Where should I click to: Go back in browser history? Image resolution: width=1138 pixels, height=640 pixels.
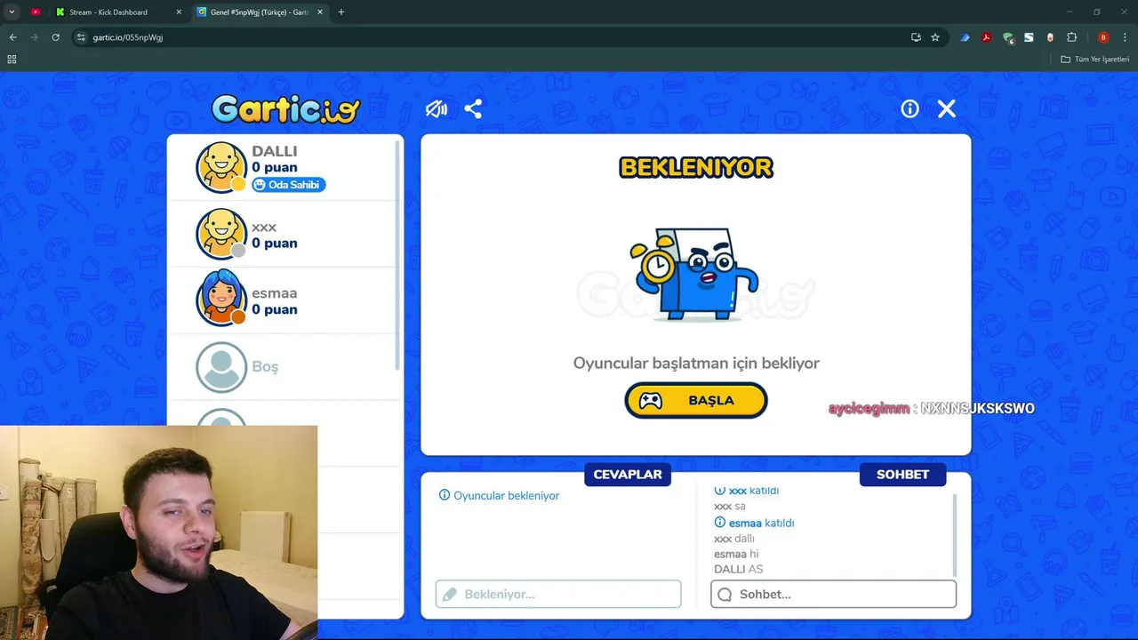click(x=12, y=37)
